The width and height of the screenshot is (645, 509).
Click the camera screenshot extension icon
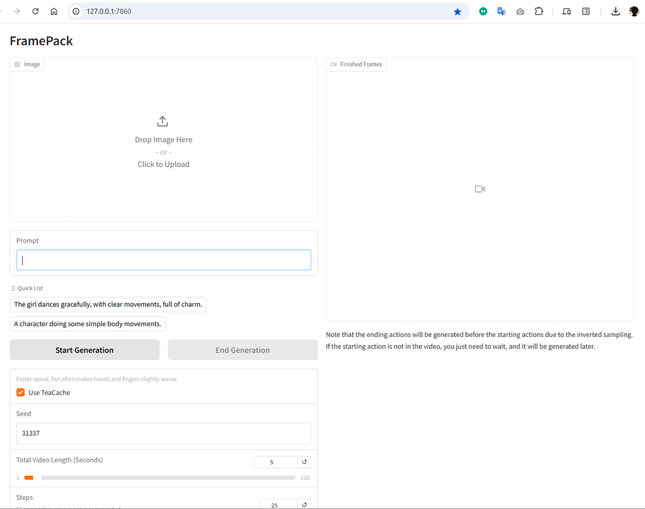tap(520, 11)
